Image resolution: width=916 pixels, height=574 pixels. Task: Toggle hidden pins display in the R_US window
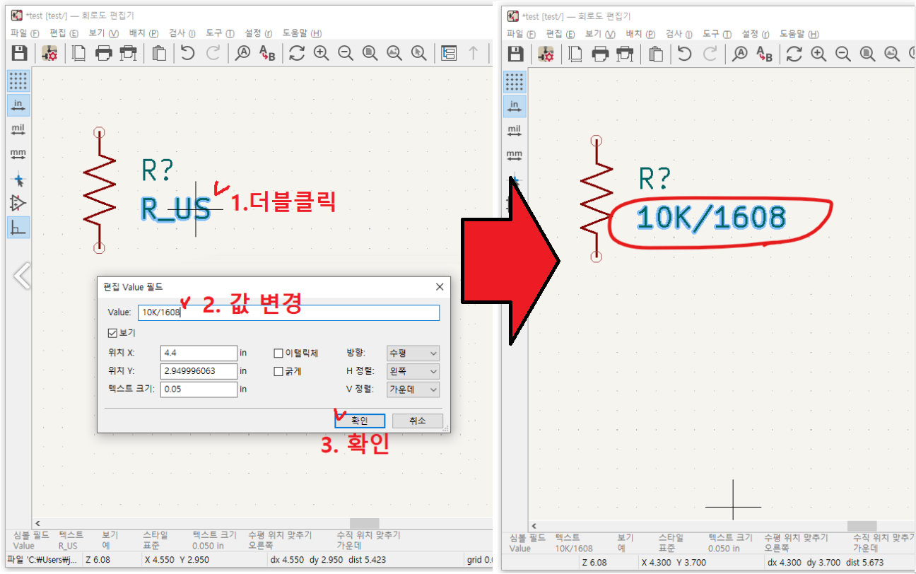18,204
